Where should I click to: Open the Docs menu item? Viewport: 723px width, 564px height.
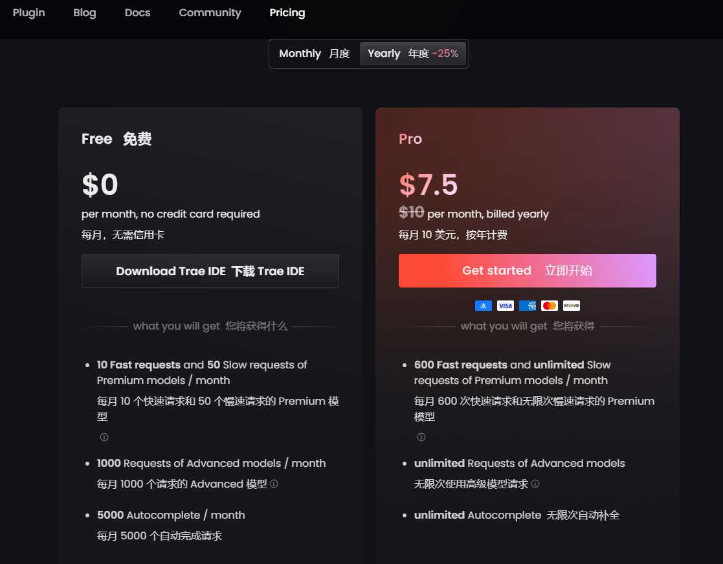[137, 13]
